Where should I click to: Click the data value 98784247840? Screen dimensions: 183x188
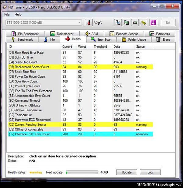pos(123,115)
